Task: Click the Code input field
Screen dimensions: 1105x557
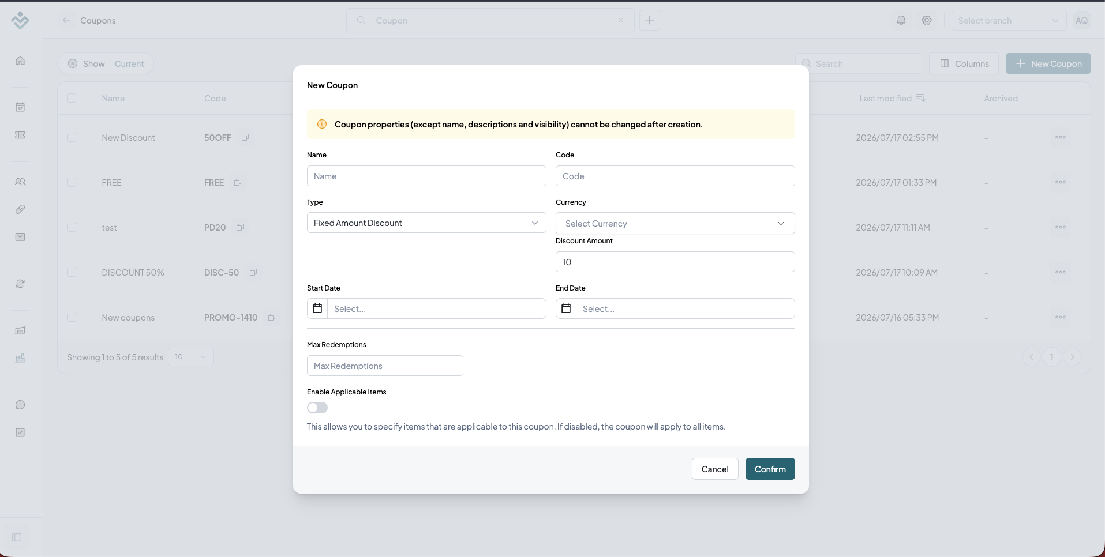Action: tap(675, 176)
